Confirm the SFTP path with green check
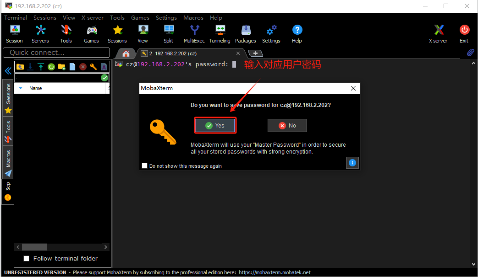This screenshot has height=277, width=478. click(x=104, y=78)
